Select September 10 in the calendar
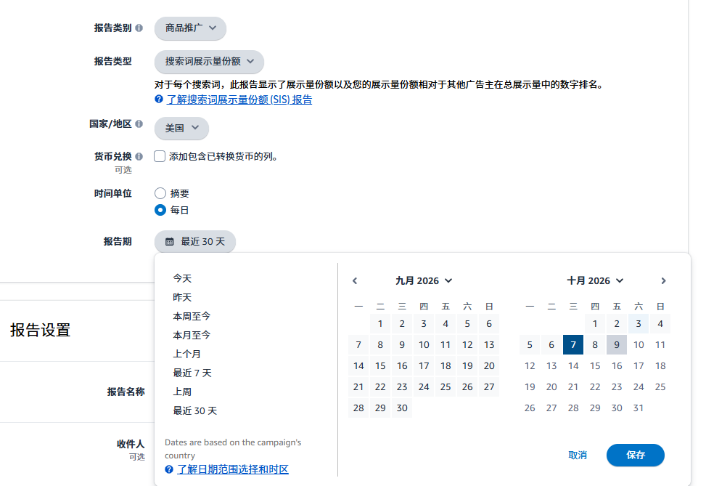Image resolution: width=706 pixels, height=486 pixels. [x=424, y=345]
